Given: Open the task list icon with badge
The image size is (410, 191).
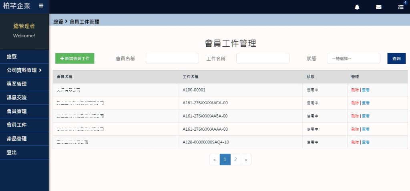Looking at the screenshot, I should click(400, 7).
